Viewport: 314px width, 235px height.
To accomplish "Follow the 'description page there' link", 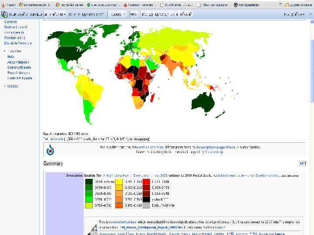I will (215, 147).
